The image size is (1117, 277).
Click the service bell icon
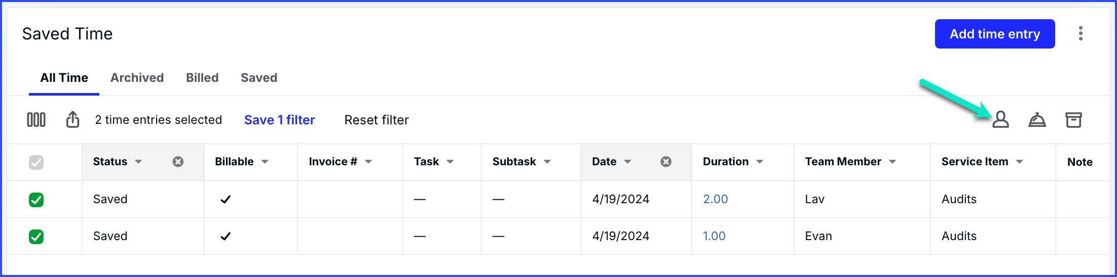(1037, 120)
